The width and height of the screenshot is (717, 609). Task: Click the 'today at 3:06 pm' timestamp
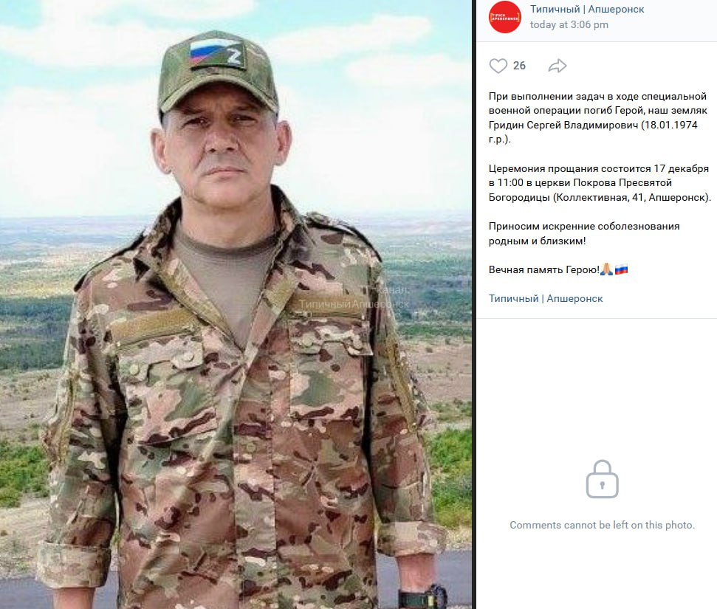[x=569, y=24]
